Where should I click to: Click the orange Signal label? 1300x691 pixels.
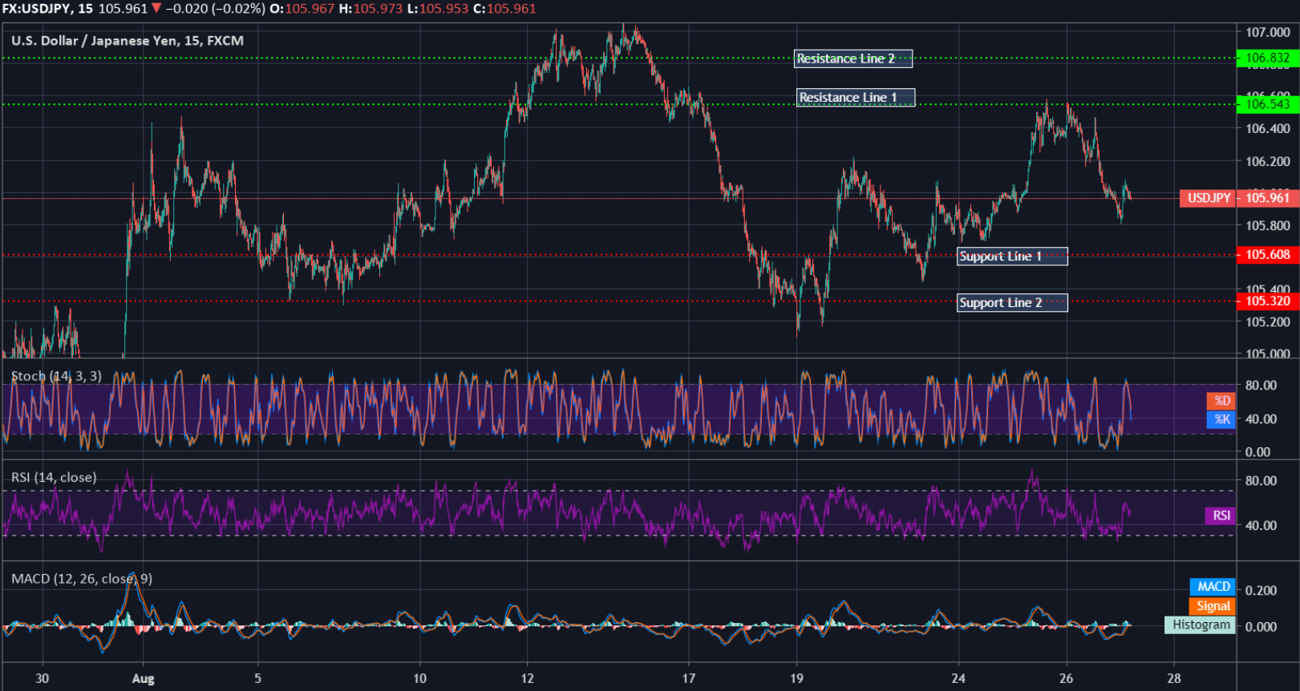click(1213, 606)
